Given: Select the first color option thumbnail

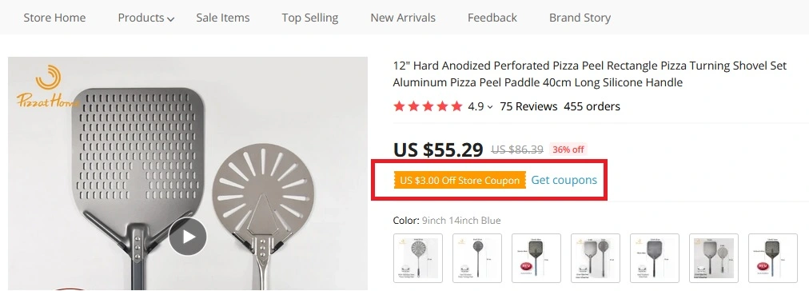Looking at the screenshot, I should click(x=418, y=258).
